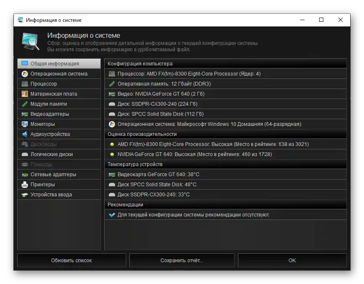
Task: Click the Windows icon in Операционная система Windows 10 row
Action: (x=112, y=124)
